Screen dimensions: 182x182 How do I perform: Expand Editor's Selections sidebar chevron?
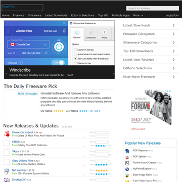[173, 68]
